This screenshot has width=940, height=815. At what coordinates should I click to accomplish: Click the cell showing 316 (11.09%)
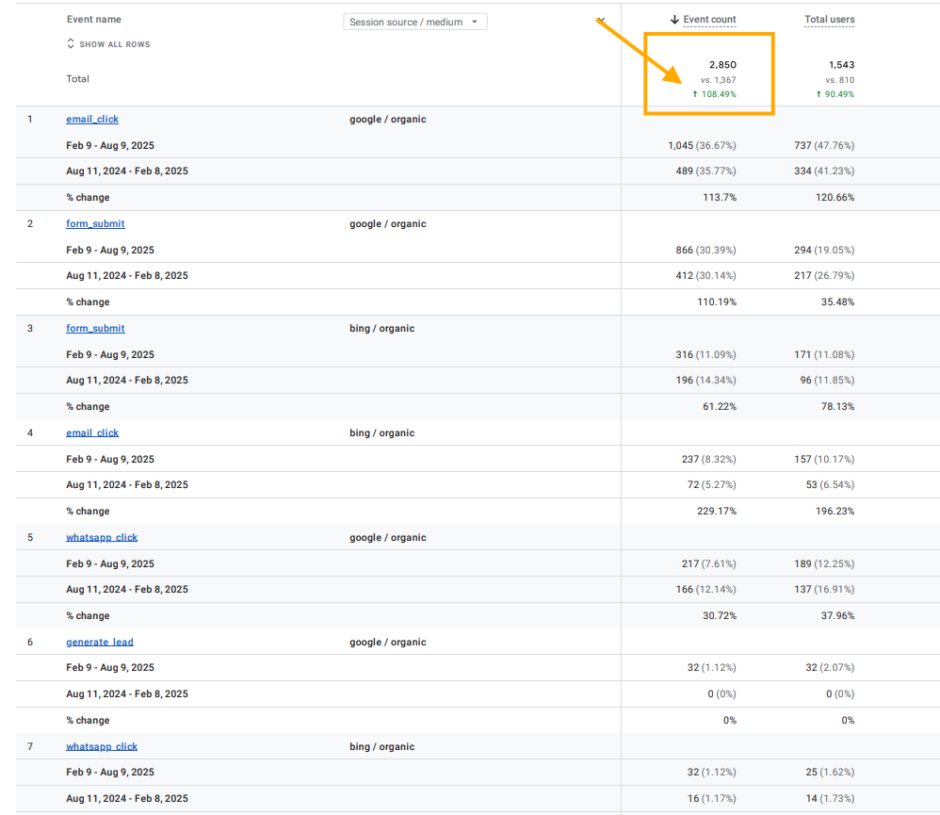point(706,354)
